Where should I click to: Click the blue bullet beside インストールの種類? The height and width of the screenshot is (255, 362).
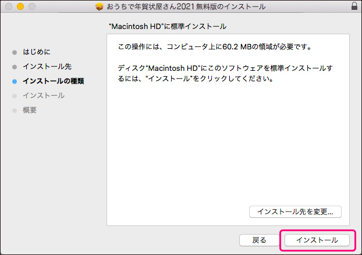(15, 81)
